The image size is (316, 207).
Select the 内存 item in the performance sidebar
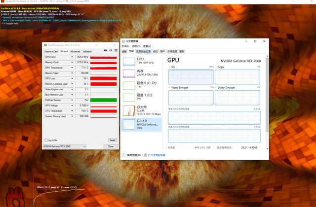click(x=142, y=73)
